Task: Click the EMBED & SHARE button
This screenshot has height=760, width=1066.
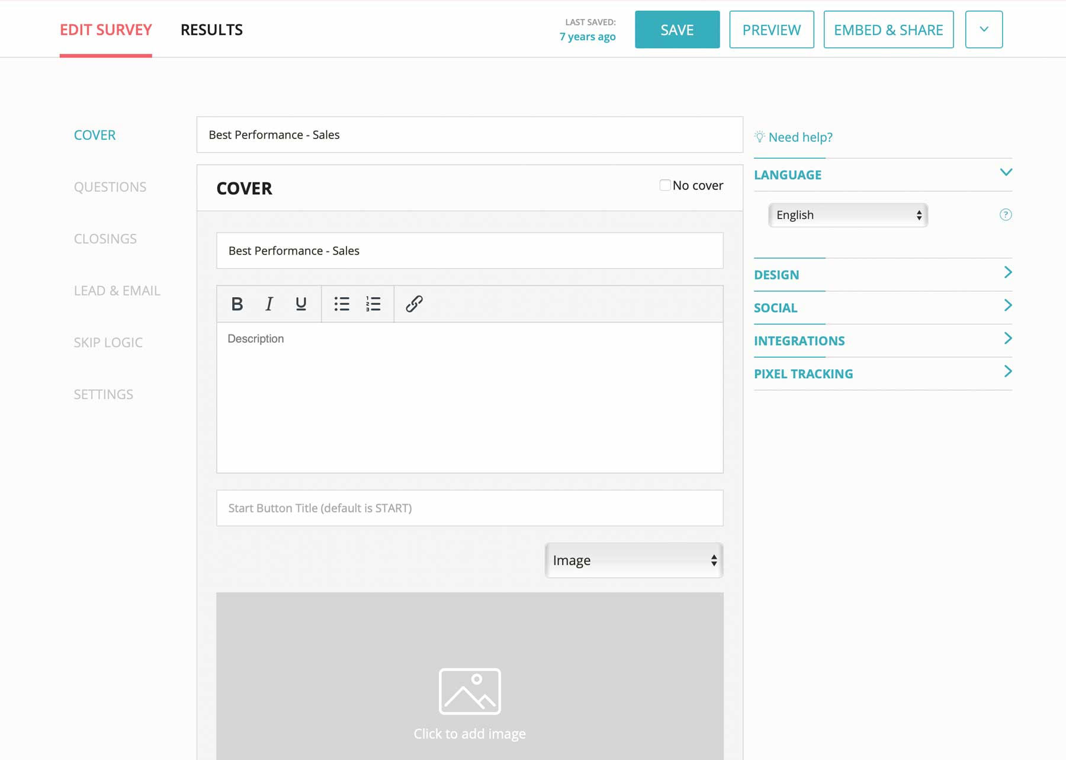Action: (888, 30)
